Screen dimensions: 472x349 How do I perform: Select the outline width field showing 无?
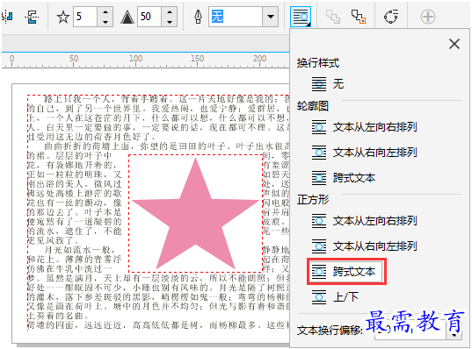tap(235, 17)
